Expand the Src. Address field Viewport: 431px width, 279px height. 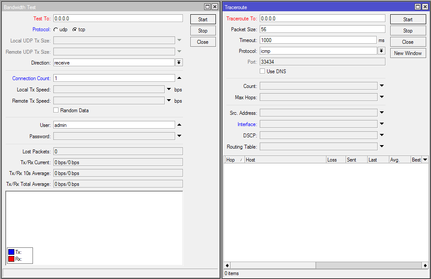382,113
